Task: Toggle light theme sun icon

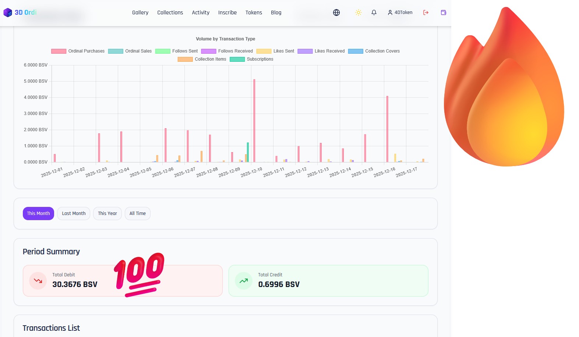Action: tap(359, 12)
